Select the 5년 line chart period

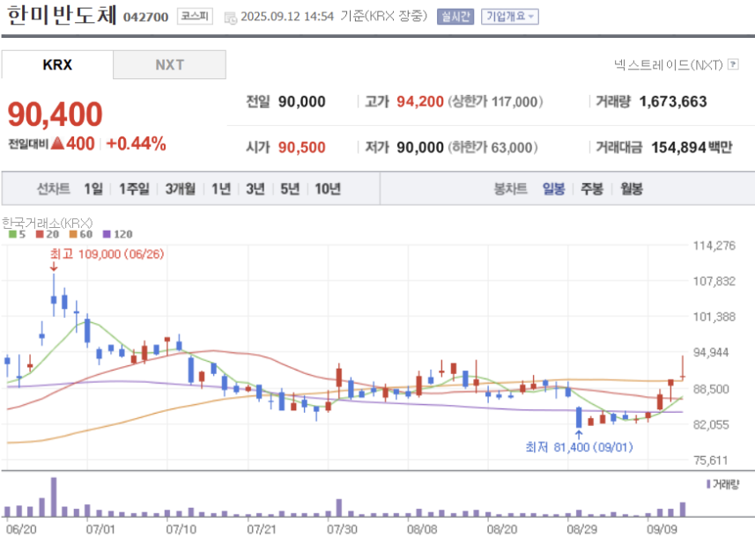click(x=290, y=188)
